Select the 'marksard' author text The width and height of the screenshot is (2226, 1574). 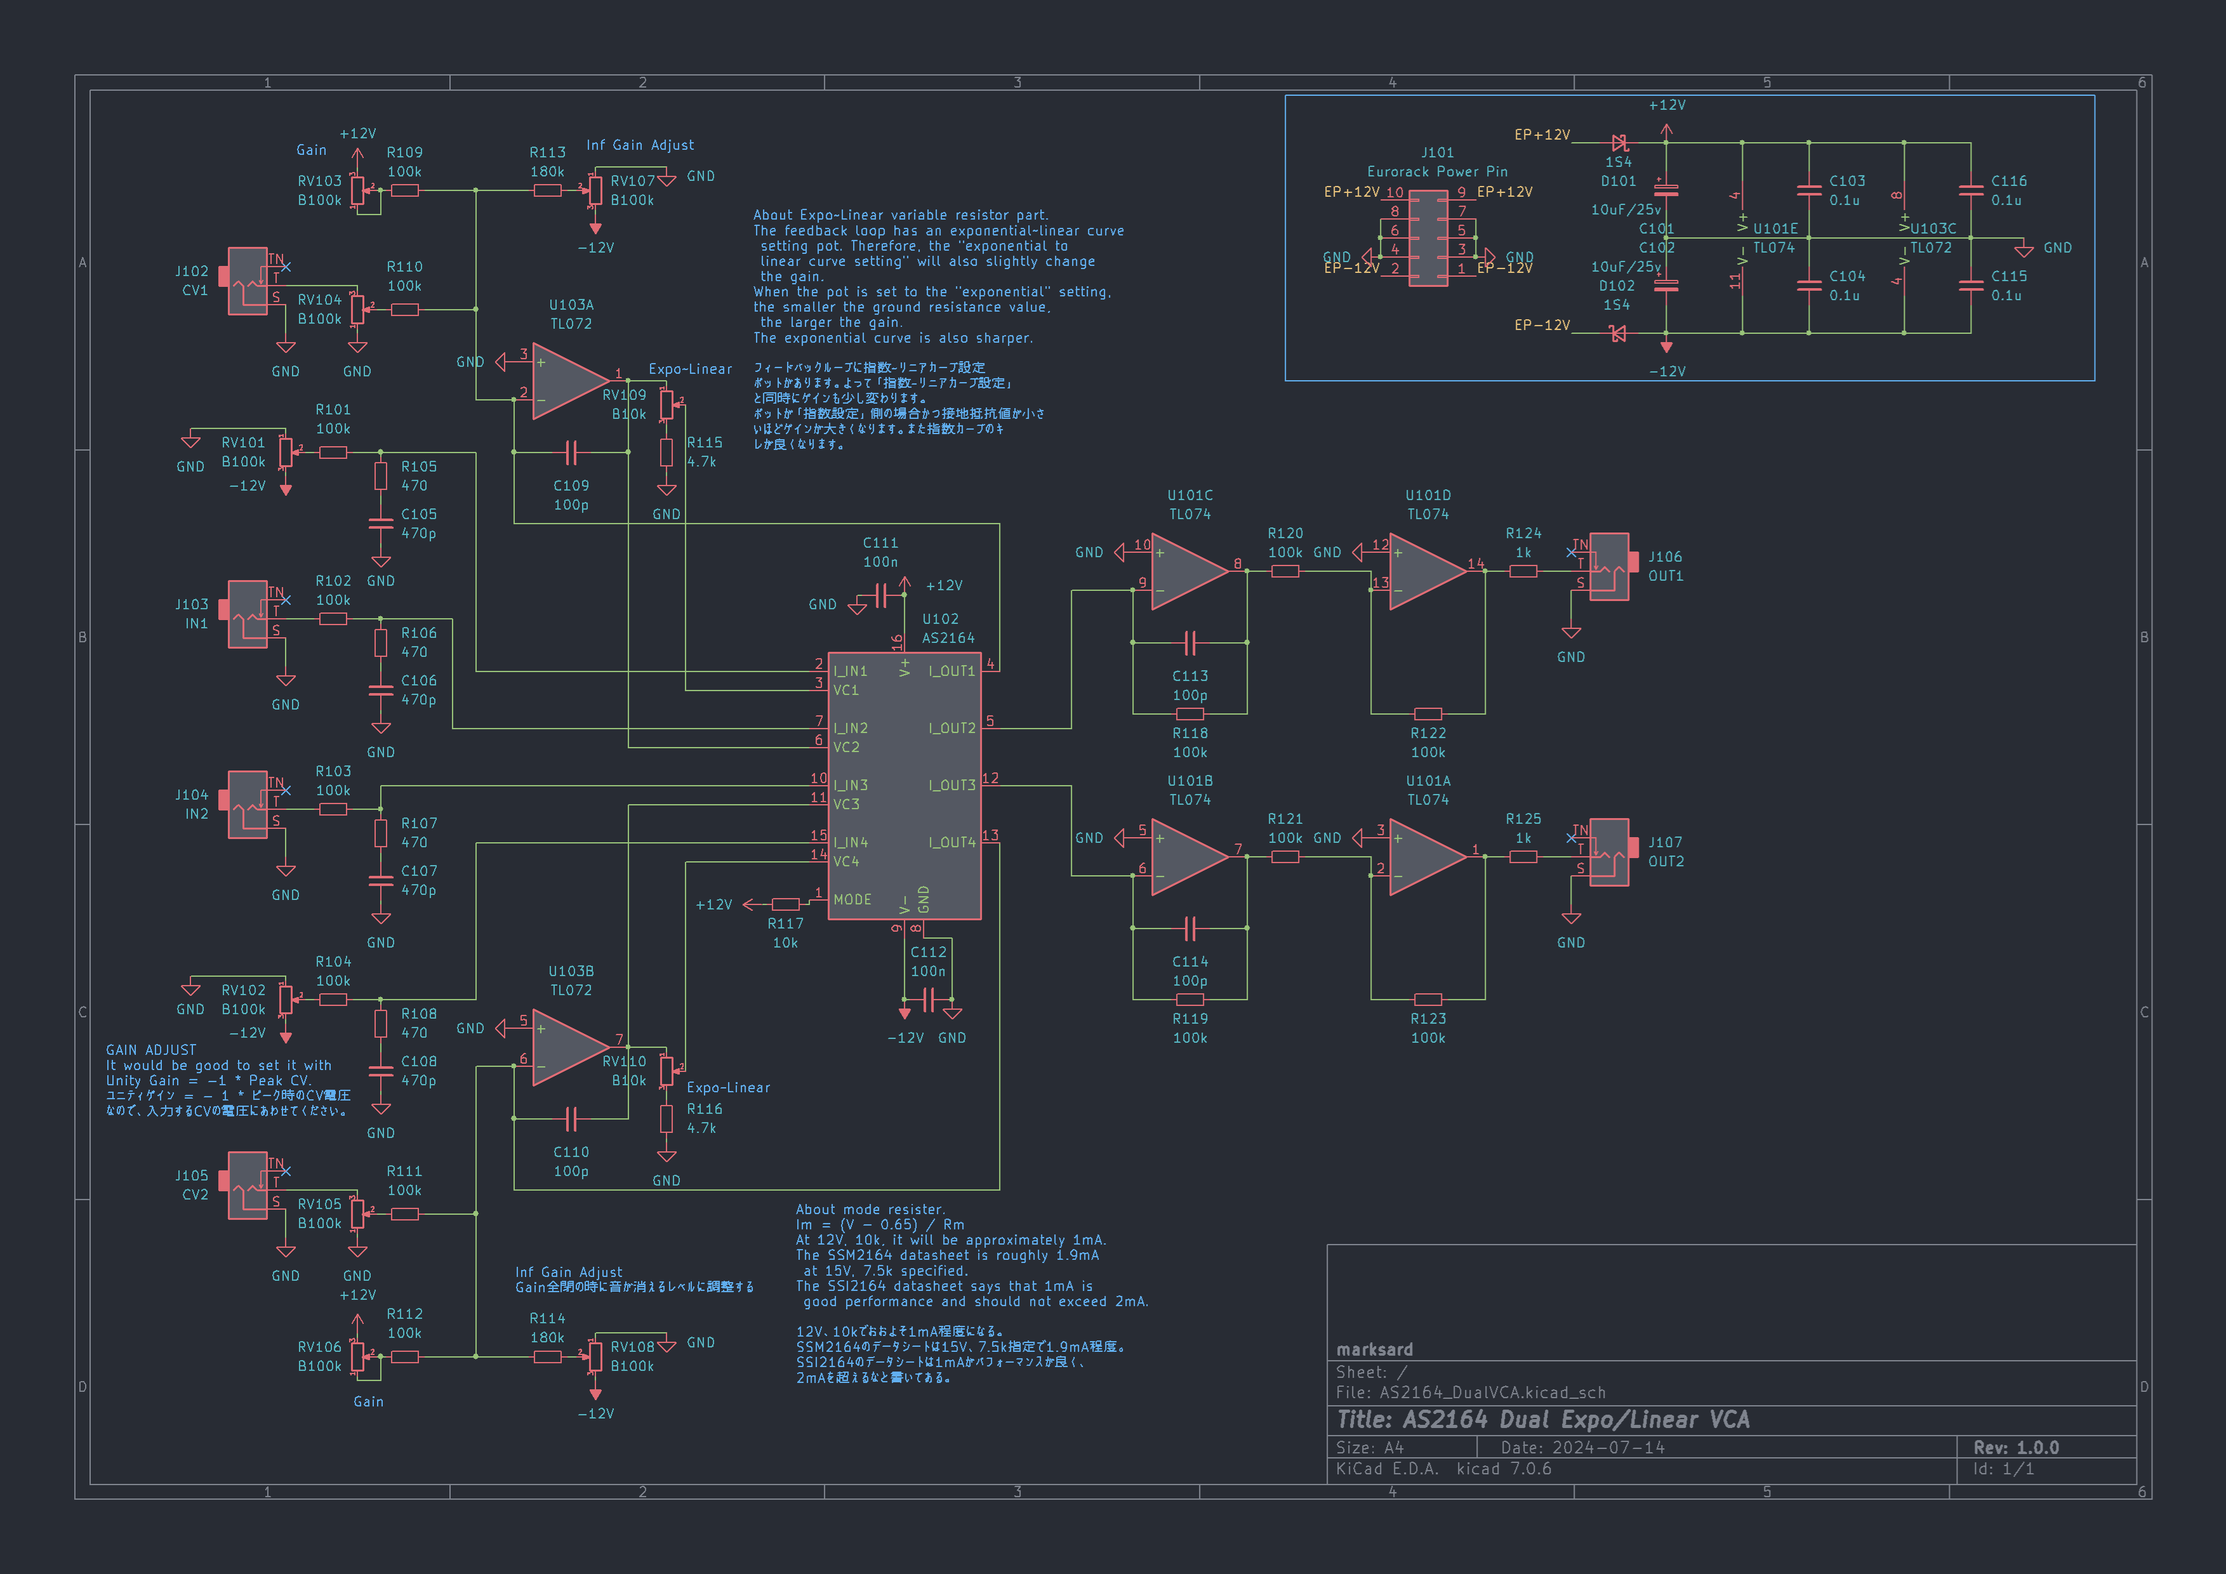click(1375, 1349)
